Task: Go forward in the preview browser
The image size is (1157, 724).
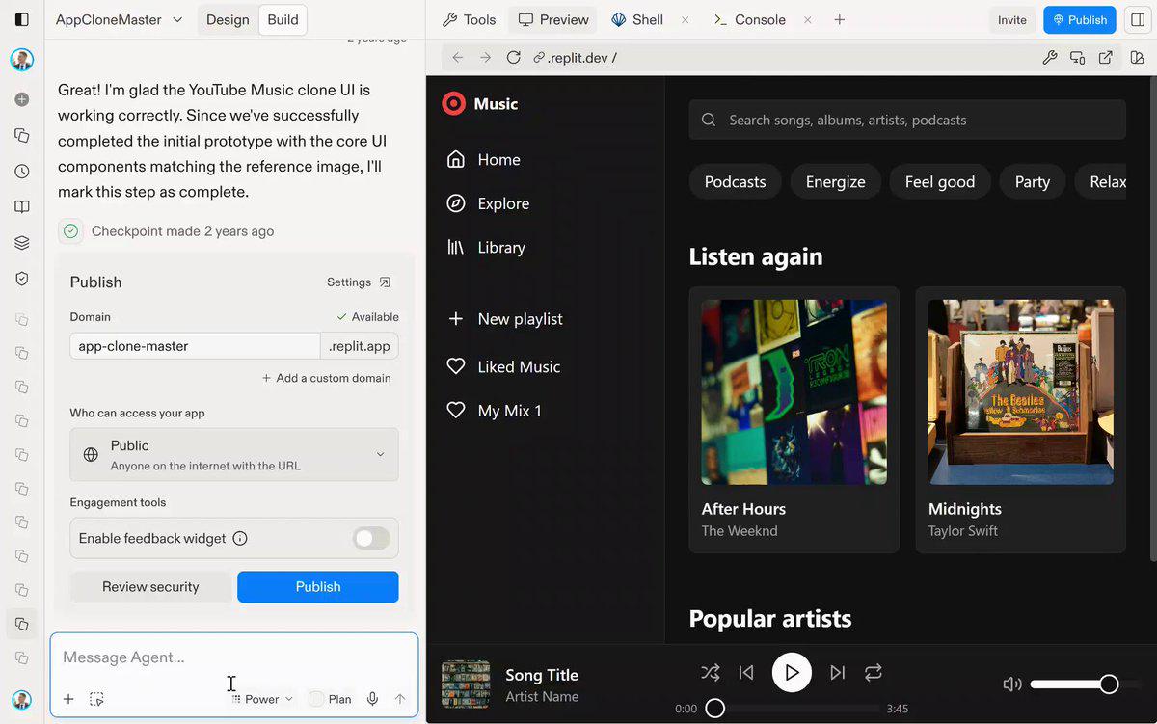Action: [485, 58]
